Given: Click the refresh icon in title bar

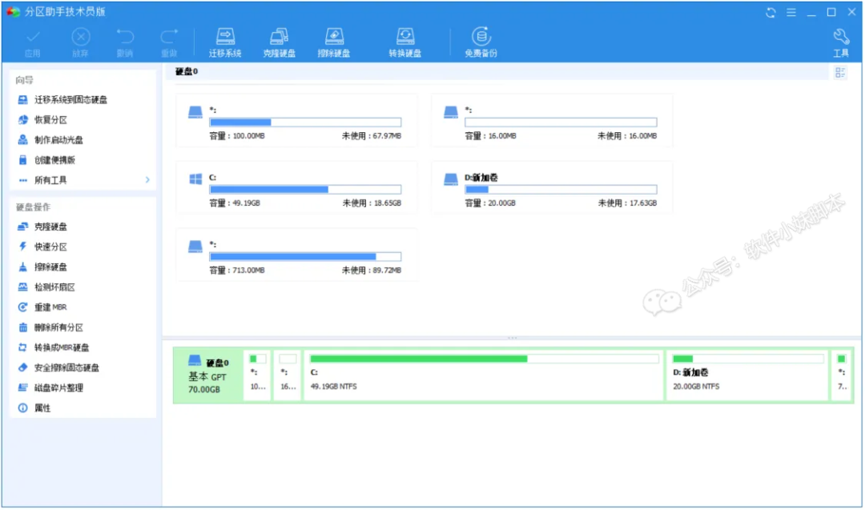Looking at the screenshot, I should coord(771,12).
